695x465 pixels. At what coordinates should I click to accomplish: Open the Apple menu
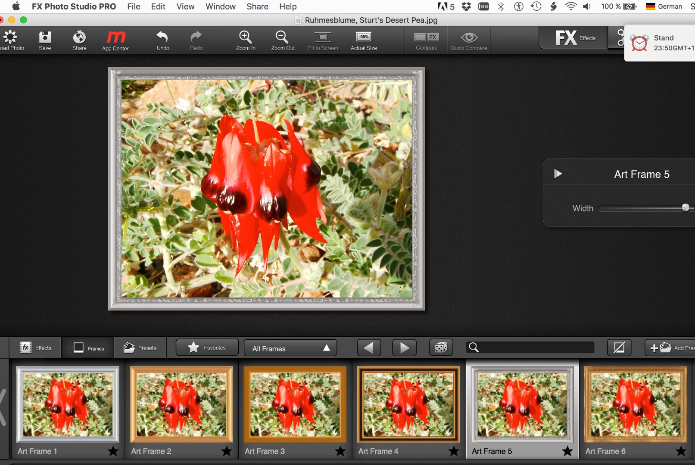[x=16, y=6]
